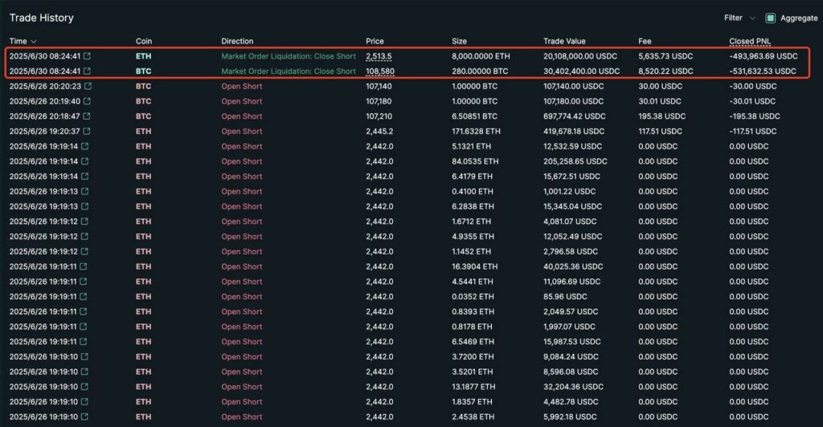Open external link icon for 20:20:23 trade
Image resolution: width=823 pixels, height=427 pixels.
87,86
